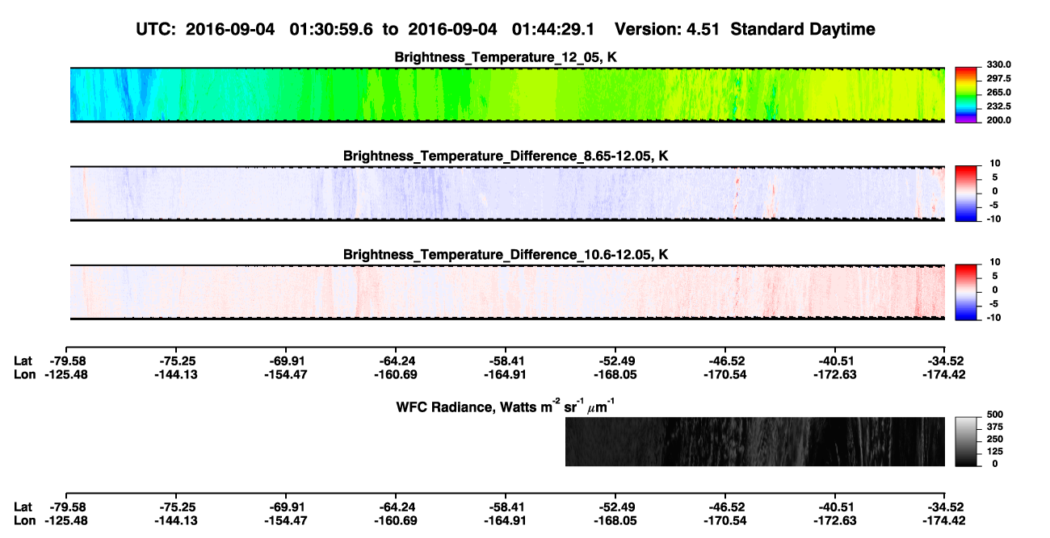Click the "250" label on the WFC colorbar
1050x538 pixels.
994,439
